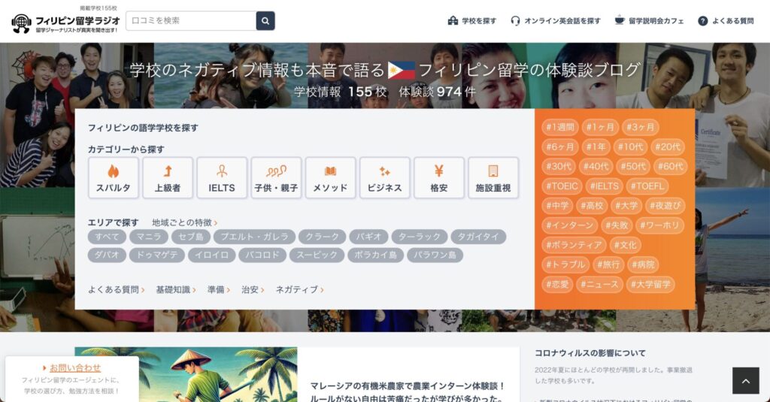Select the 格安 category with yen icon

click(x=439, y=177)
